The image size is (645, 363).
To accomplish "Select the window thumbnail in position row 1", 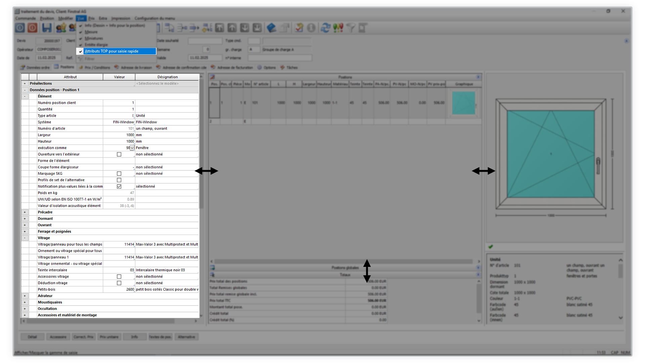I will point(464,103).
